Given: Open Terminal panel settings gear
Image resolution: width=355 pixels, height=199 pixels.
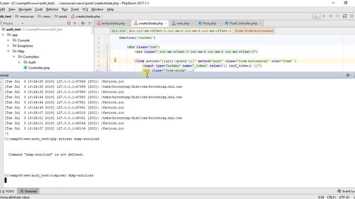Looking at the screenshot, I should pyautogui.click(x=348, y=75).
